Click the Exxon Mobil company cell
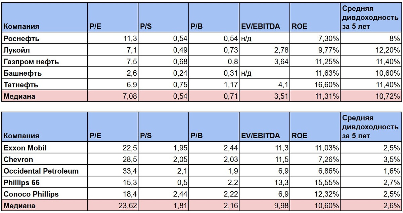403x213 pixels. tap(44, 147)
